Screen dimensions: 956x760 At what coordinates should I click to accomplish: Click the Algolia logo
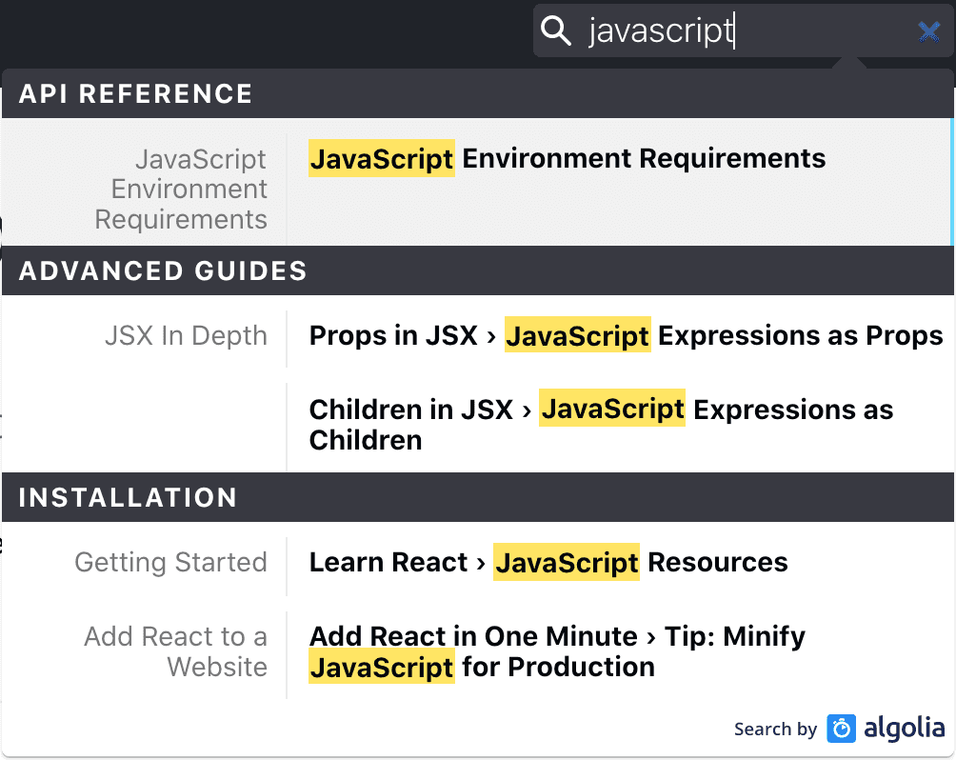886,729
